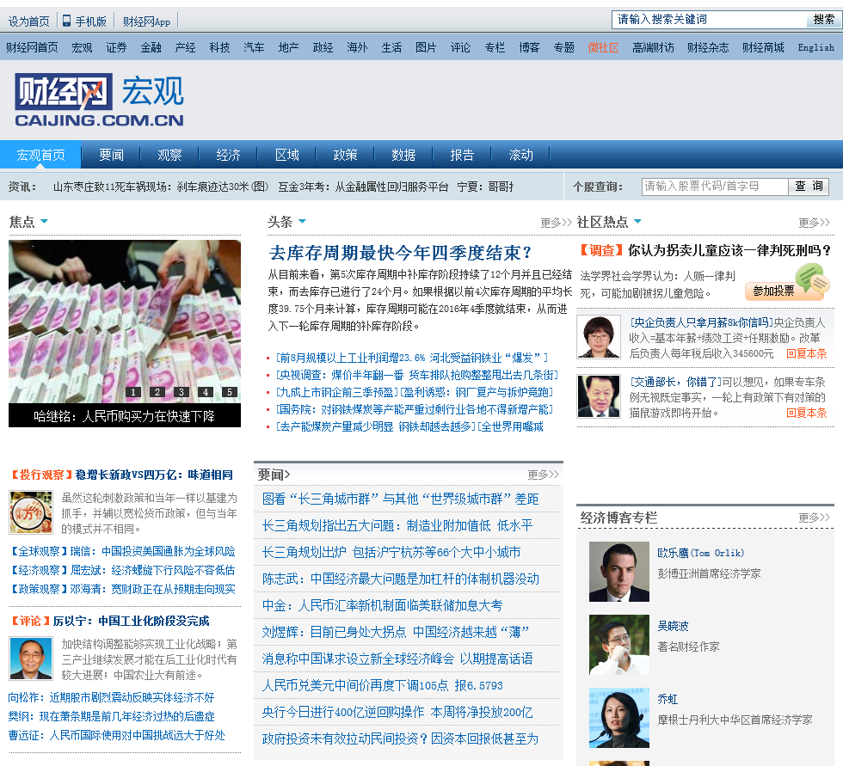Click the man's avatar beside 交通部长 post

[x=599, y=395]
